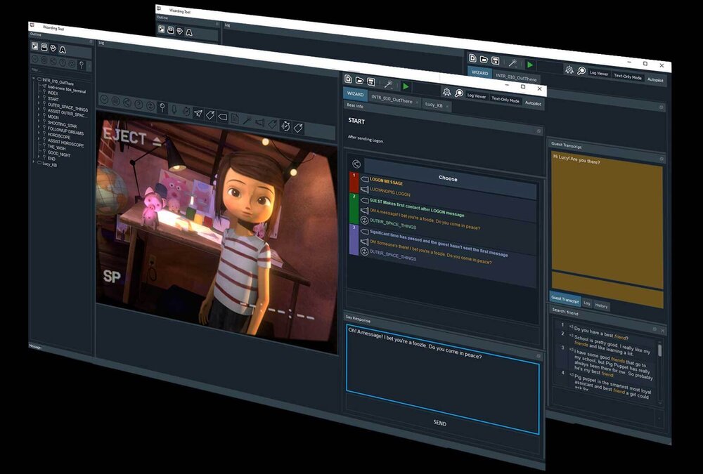Toggle the Log Viewer

coord(476,96)
